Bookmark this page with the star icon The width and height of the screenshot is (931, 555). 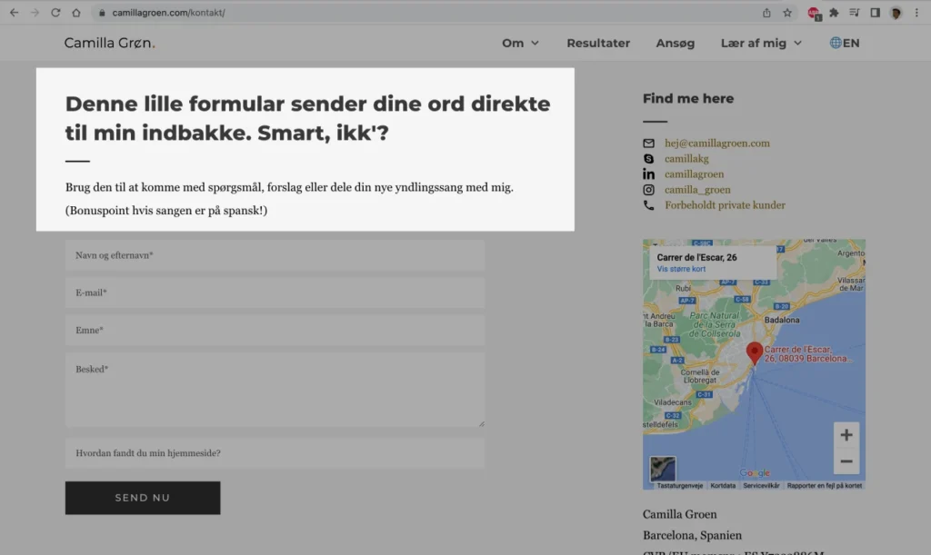tap(787, 13)
